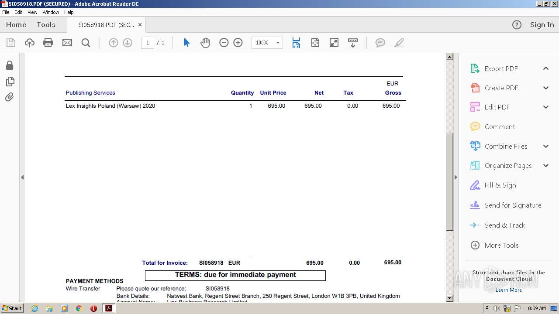Click the Read mode download-style icon

pos(353,43)
